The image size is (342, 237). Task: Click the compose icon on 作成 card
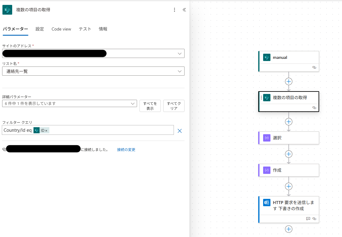(267, 170)
